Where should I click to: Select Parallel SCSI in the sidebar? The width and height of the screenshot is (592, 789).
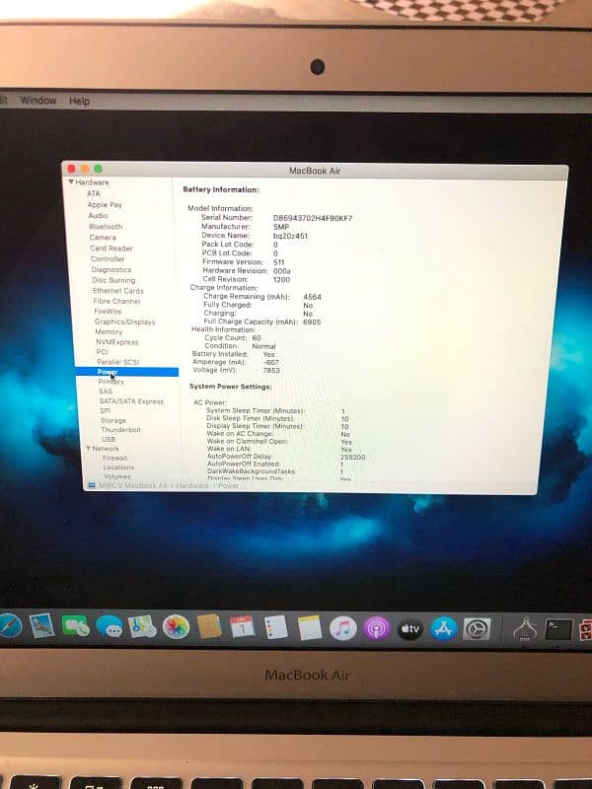[118, 362]
